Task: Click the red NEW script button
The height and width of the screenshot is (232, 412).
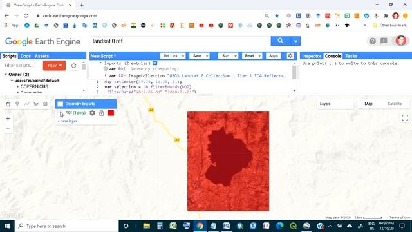Action: click(x=54, y=66)
